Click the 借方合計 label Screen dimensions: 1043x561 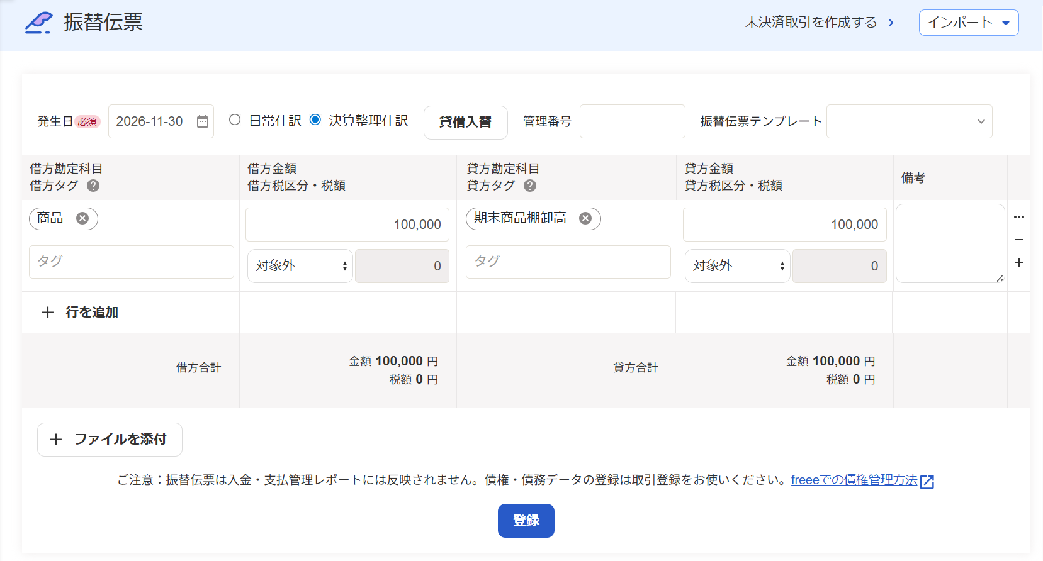click(199, 368)
